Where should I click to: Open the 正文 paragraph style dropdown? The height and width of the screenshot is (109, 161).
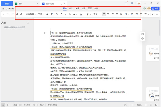click(97, 14)
